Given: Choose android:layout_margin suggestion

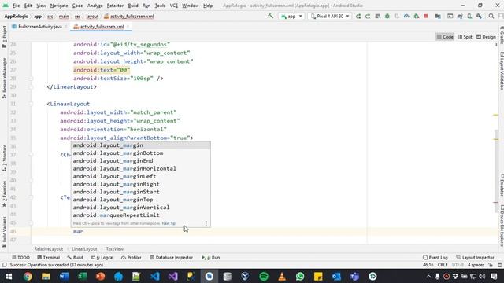Looking at the screenshot, I should 141,145.
